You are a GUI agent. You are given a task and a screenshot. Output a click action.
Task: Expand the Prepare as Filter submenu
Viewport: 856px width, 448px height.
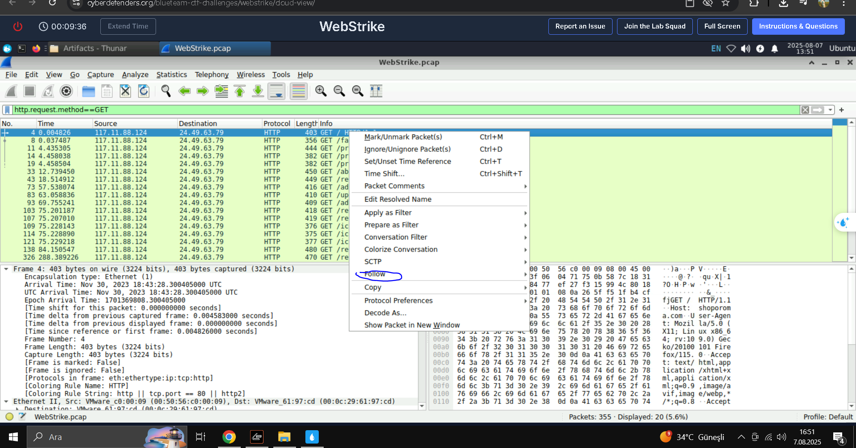[439, 225]
